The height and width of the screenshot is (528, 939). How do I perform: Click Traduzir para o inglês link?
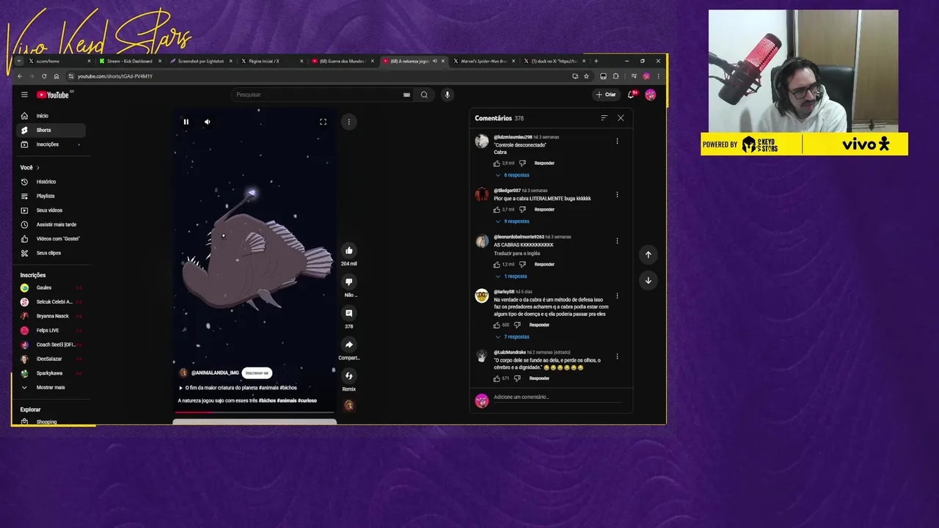click(515, 254)
